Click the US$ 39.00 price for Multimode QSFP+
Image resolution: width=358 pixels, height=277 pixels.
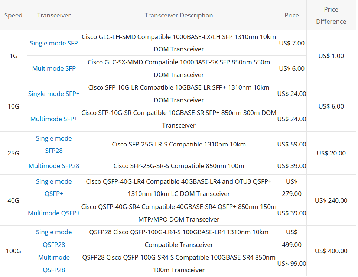point(292,213)
